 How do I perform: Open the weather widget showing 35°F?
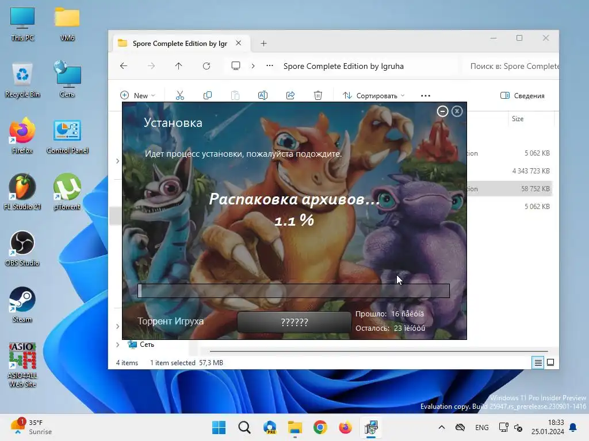[x=31, y=427]
